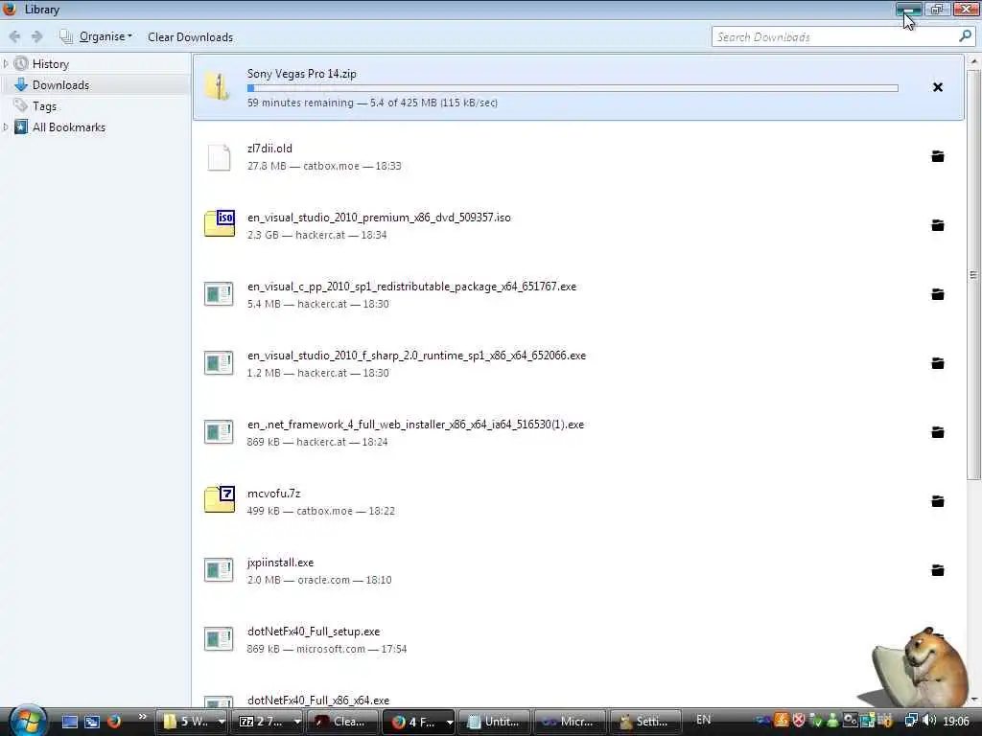Cancel the Sony Vegas Pro 14.zip download
Screen dimensions: 982x736
[938, 87]
